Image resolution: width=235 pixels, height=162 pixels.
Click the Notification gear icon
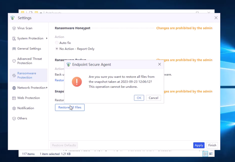tap(14, 108)
